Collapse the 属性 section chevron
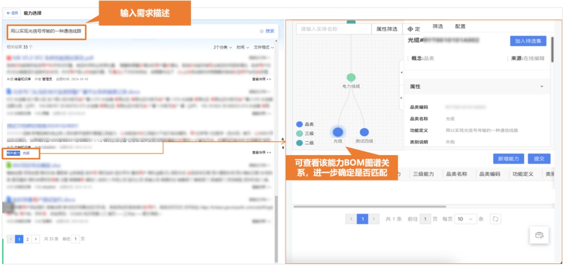Viewport: 564px width, 267px height. pyautogui.click(x=542, y=86)
